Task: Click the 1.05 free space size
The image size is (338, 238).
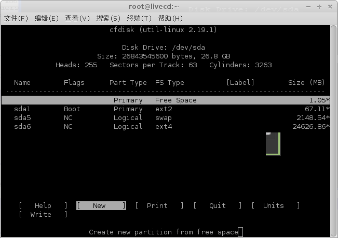Action: coord(319,100)
